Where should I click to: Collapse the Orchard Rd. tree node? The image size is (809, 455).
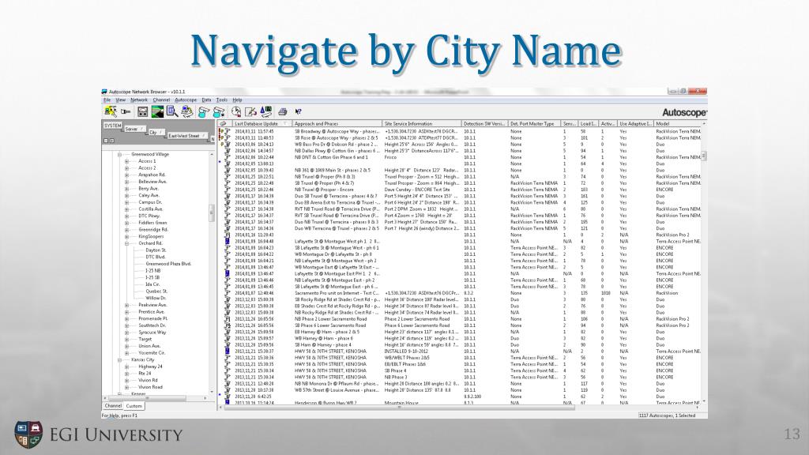pyautogui.click(x=126, y=243)
